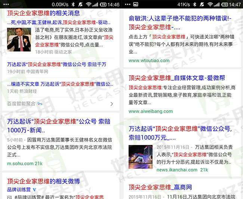Tap the 19小时前 中国青年网 source line
243x199 pixels.
[x=28, y=72]
